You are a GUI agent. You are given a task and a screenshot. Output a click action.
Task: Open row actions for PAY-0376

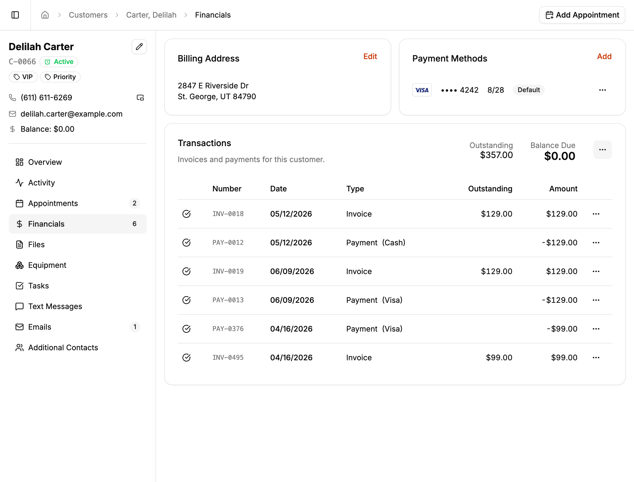[596, 329]
